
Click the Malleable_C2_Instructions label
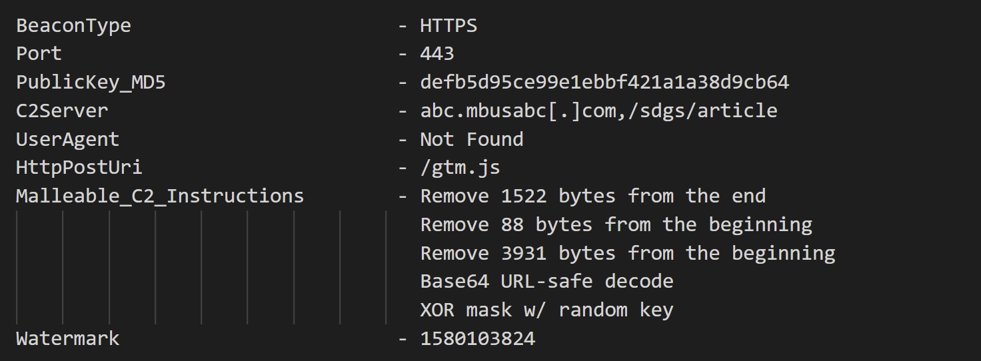pos(160,196)
